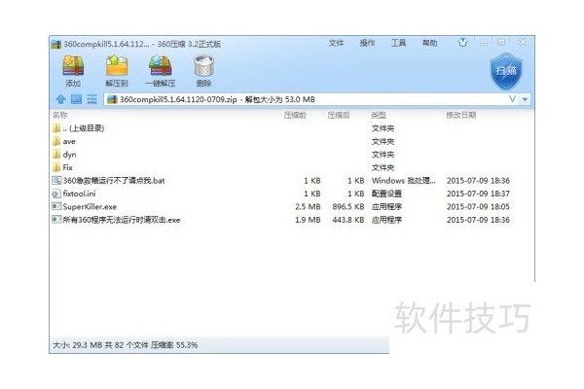The image size is (584, 389).
Task: Click the date 2015-07-09 18:05
Action: (478, 206)
